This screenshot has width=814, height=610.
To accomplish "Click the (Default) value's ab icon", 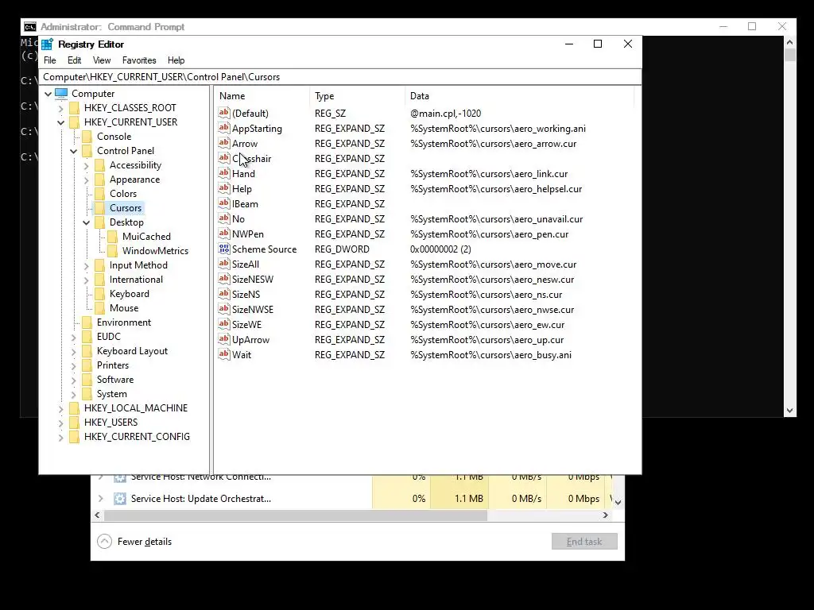I will point(223,113).
